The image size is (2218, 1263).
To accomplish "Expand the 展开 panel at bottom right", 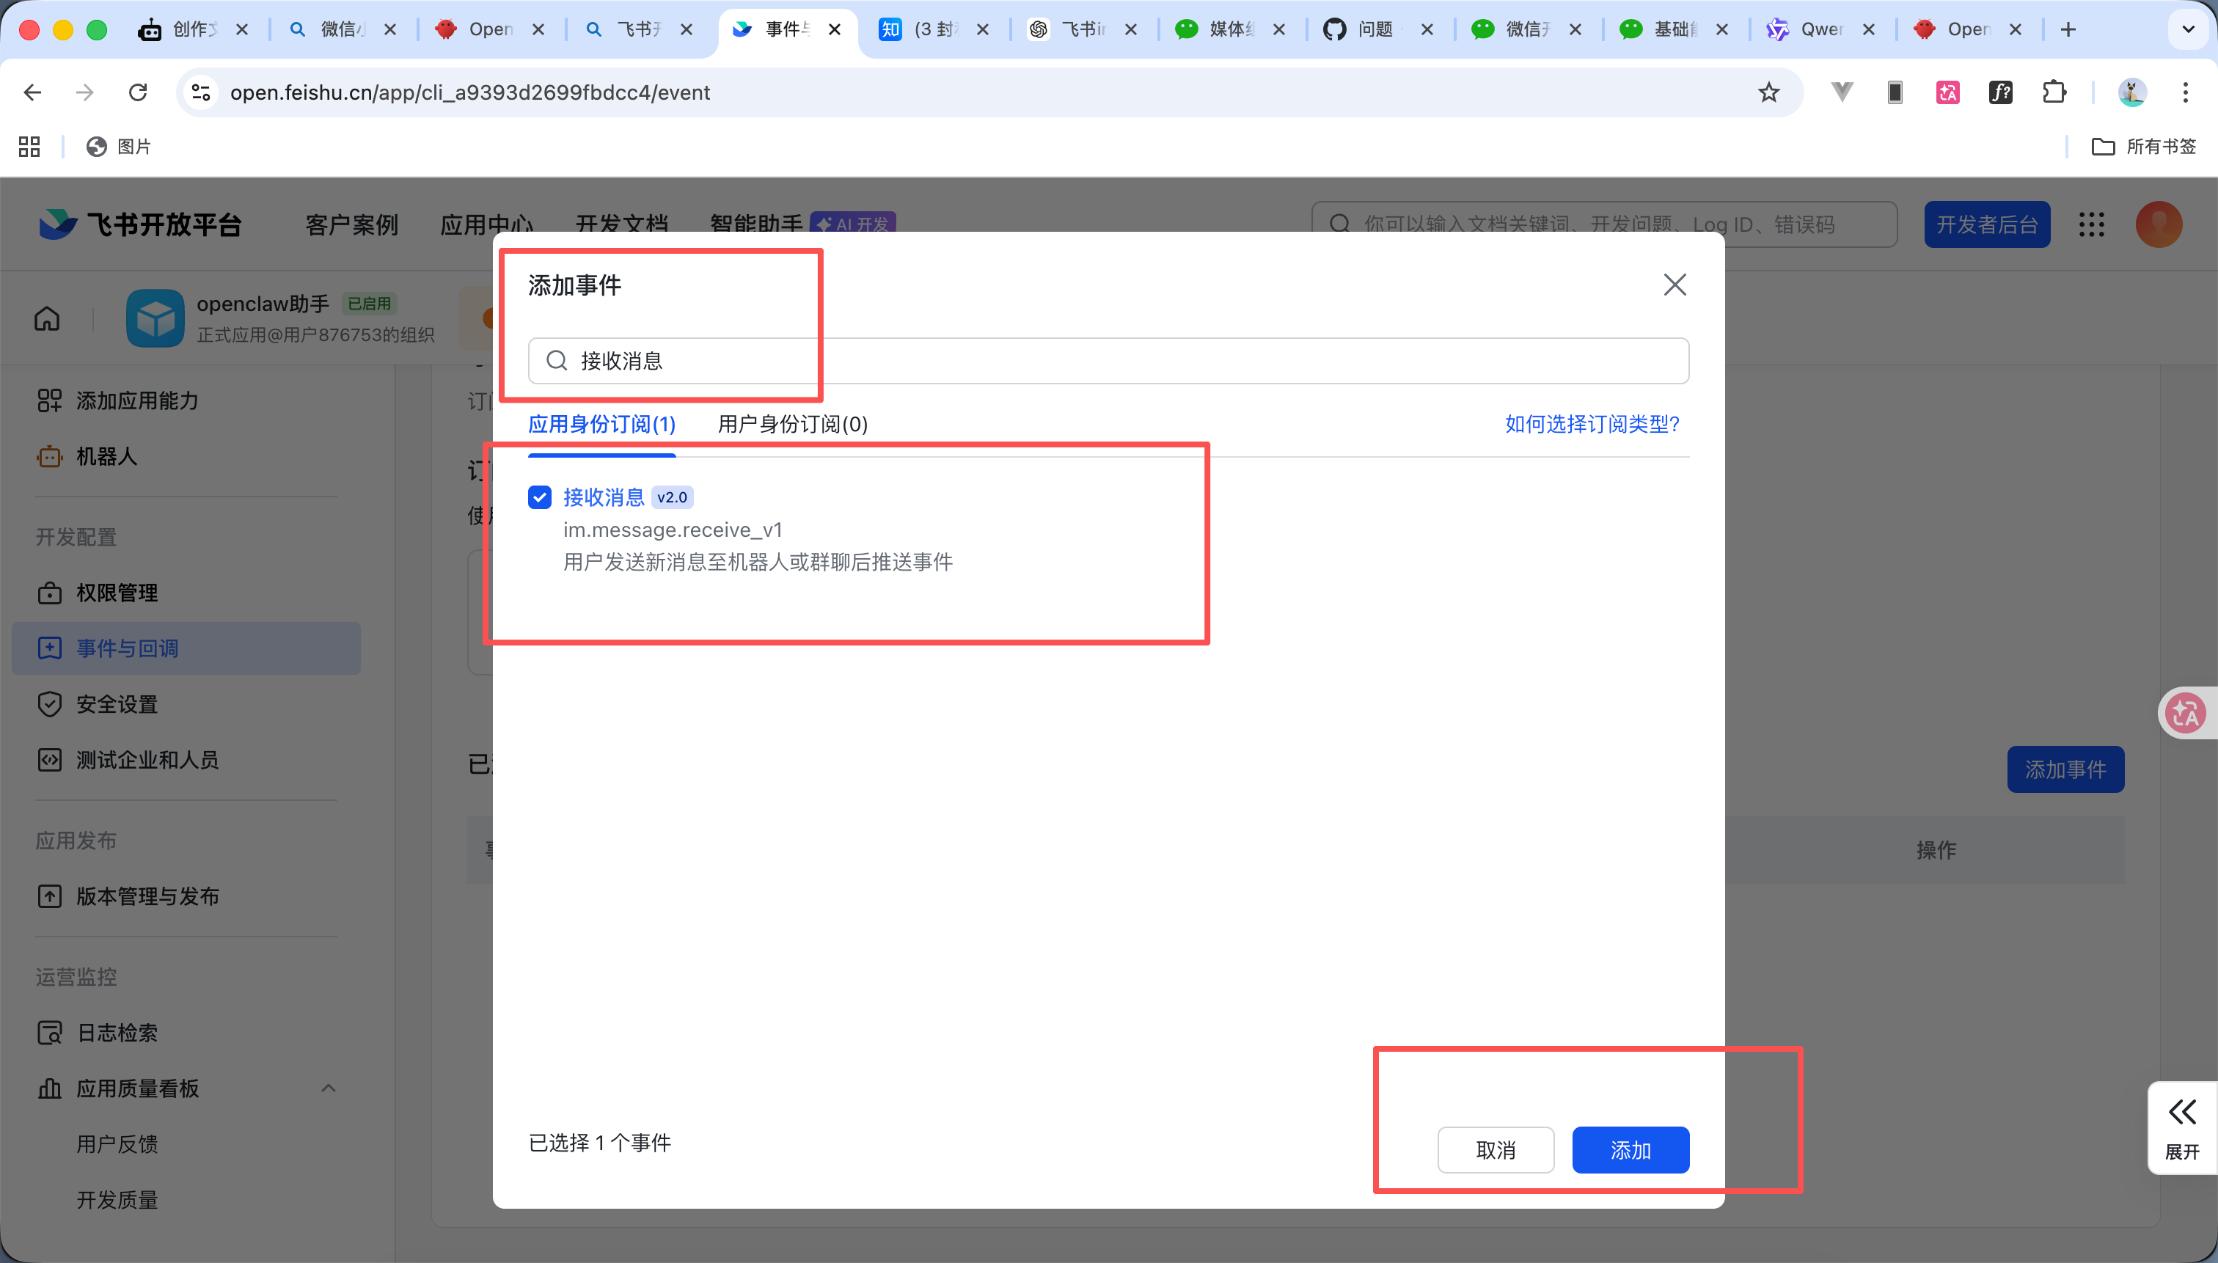I will [x=2181, y=1125].
